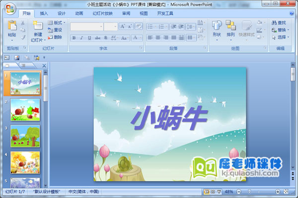Image resolution: width=298 pixels, height=198 pixels.
Task: Click the Zoom Out minus button
Action: pos(239,192)
